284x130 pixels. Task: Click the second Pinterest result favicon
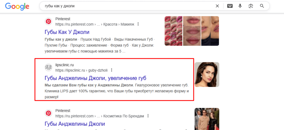(x=48, y=113)
